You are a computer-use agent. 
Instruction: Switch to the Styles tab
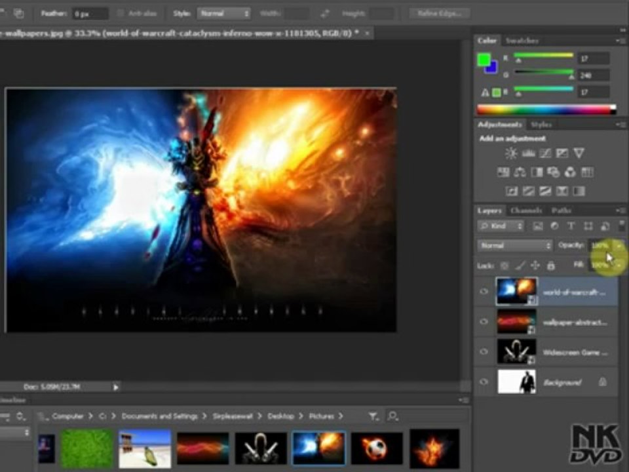(x=541, y=125)
